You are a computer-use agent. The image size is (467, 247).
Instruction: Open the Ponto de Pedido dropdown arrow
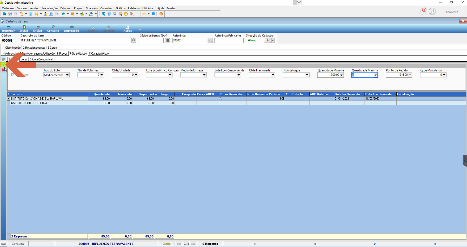point(410,75)
